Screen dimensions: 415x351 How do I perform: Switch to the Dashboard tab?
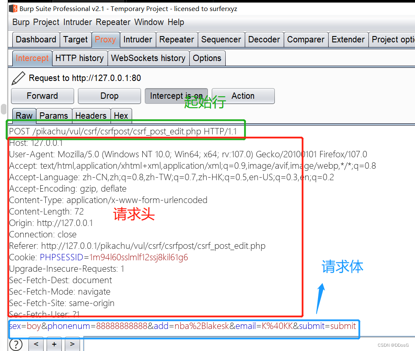click(x=36, y=39)
